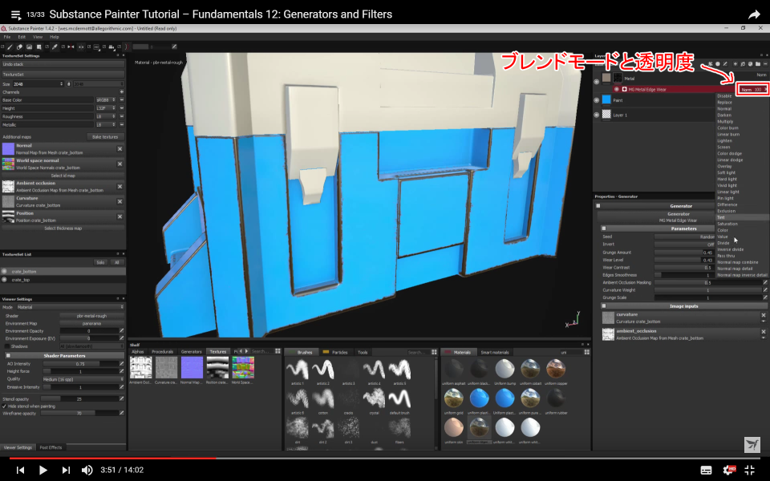Toggle visibility of Layer 1

tap(597, 115)
